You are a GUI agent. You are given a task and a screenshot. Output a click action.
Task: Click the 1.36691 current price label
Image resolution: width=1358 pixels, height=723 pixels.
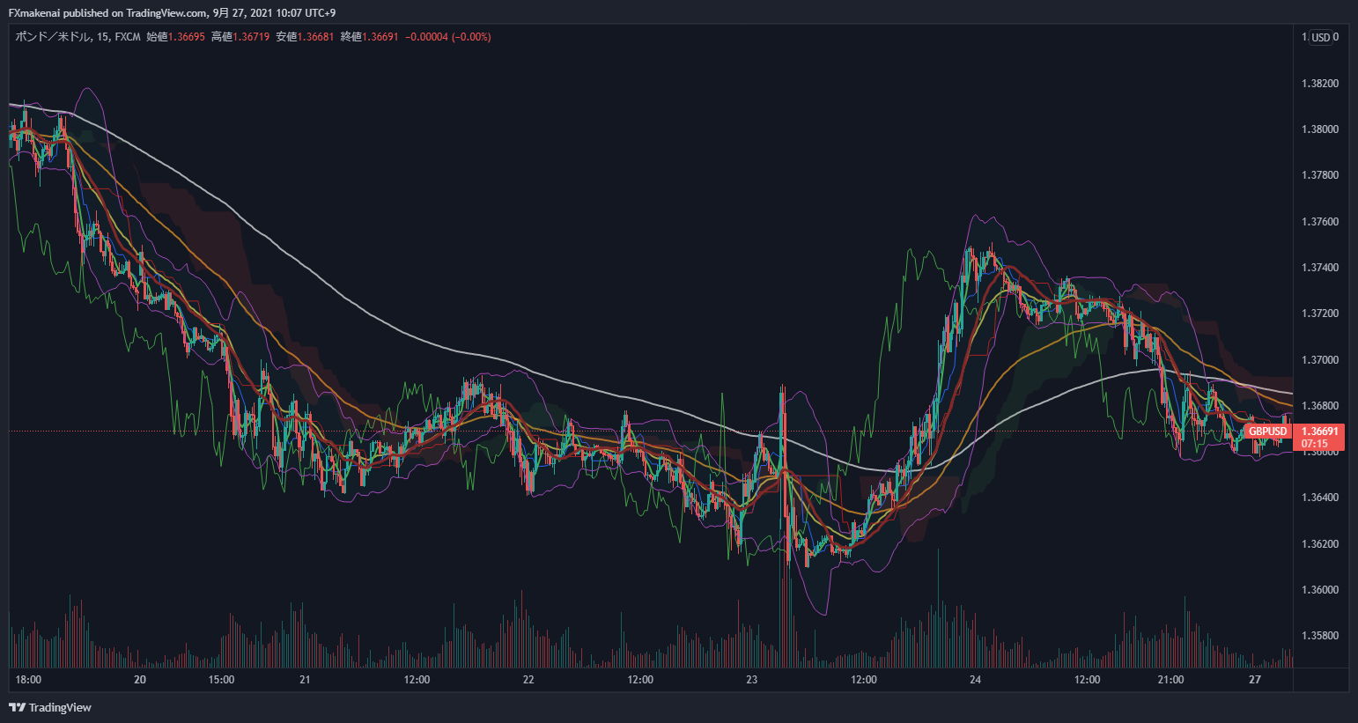[x=1320, y=432]
